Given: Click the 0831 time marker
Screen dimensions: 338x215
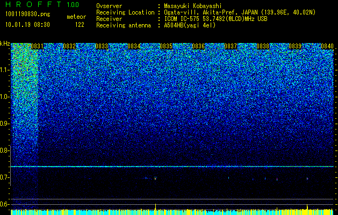Looking at the screenshot, I should pos(37,46).
